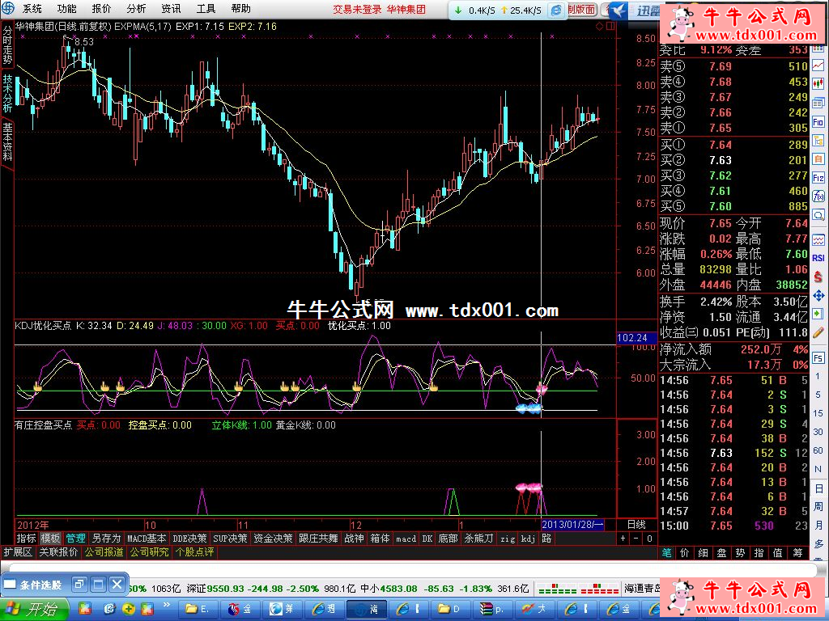Screen dimensions: 829x621
Task: Click the stacked windows icon in right toolbar
Action: [818, 103]
